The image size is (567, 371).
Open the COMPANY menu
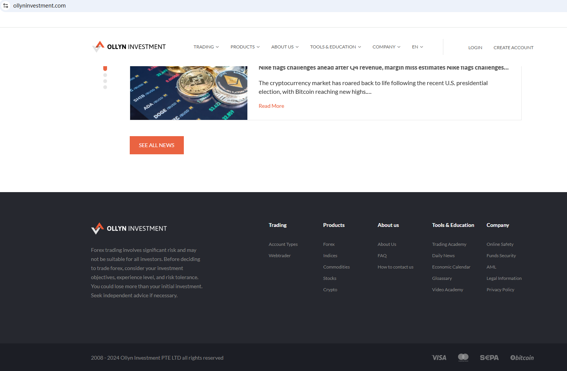pyautogui.click(x=386, y=47)
